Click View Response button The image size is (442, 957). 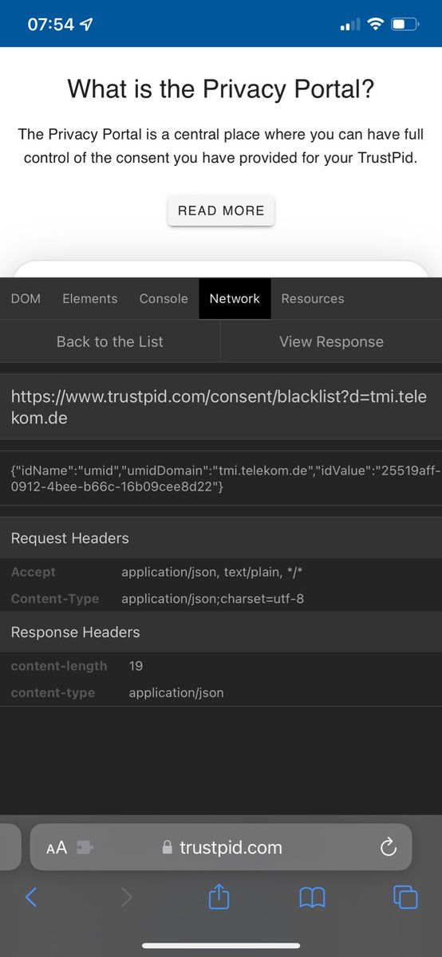331,341
